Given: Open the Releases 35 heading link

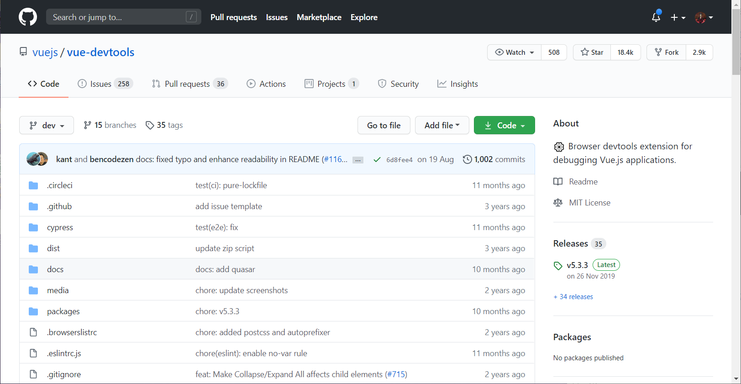Looking at the screenshot, I should pyautogui.click(x=579, y=243).
